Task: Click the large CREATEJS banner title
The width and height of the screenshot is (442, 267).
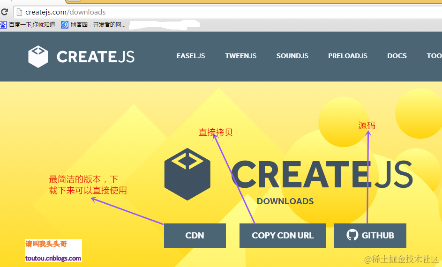Action: (x=322, y=174)
